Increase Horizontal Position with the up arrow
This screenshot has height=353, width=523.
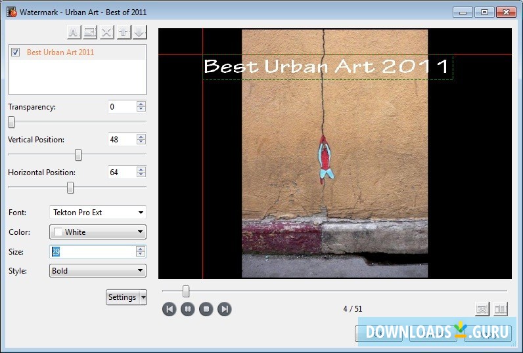[x=141, y=169]
